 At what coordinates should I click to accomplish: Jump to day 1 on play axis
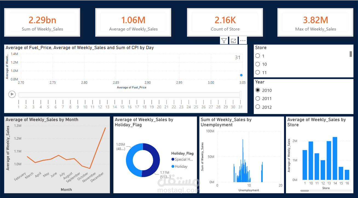(19, 107)
